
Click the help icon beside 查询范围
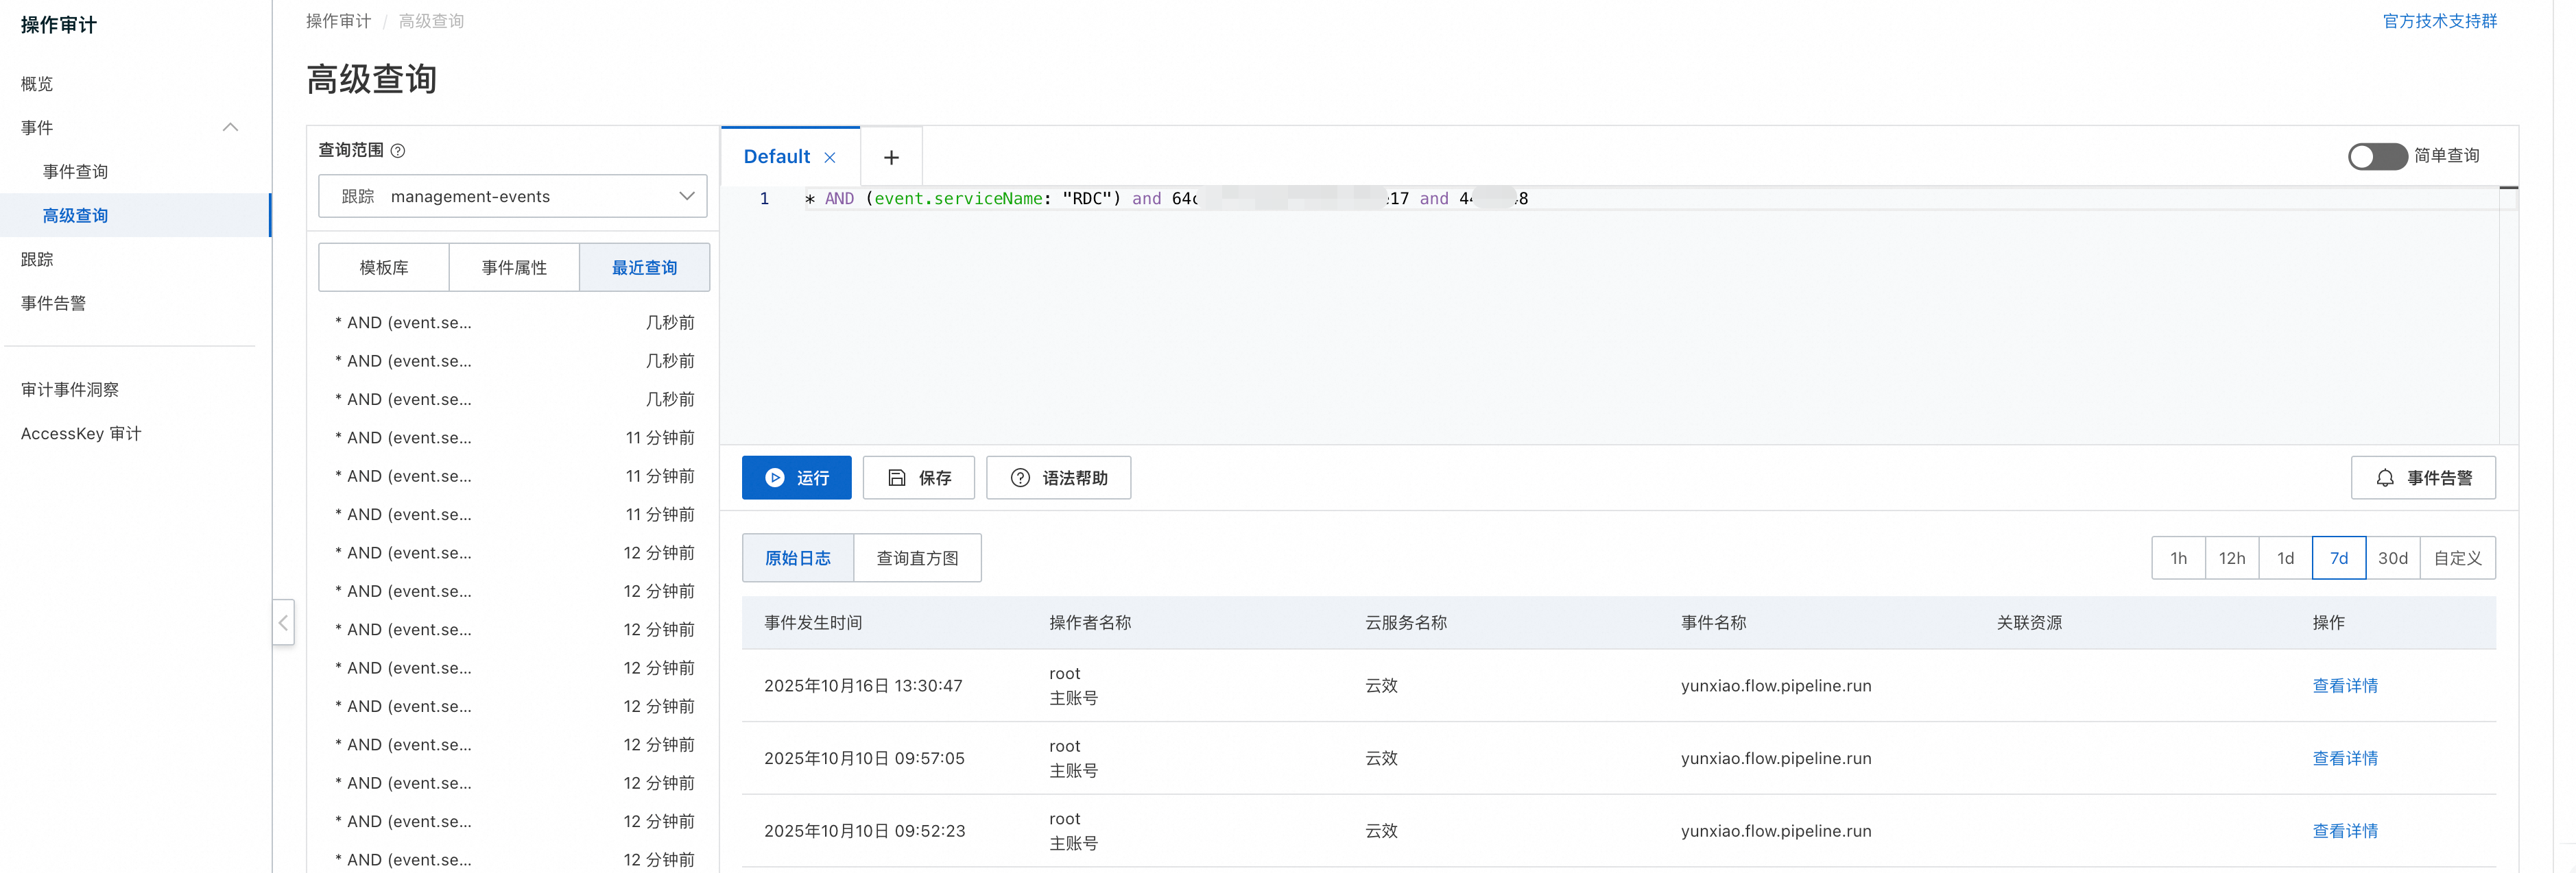click(x=398, y=151)
